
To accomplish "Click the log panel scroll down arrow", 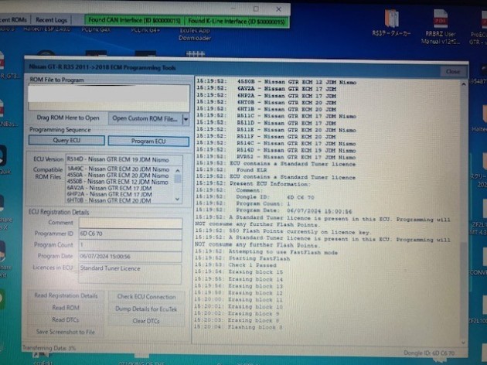I will [x=463, y=343].
